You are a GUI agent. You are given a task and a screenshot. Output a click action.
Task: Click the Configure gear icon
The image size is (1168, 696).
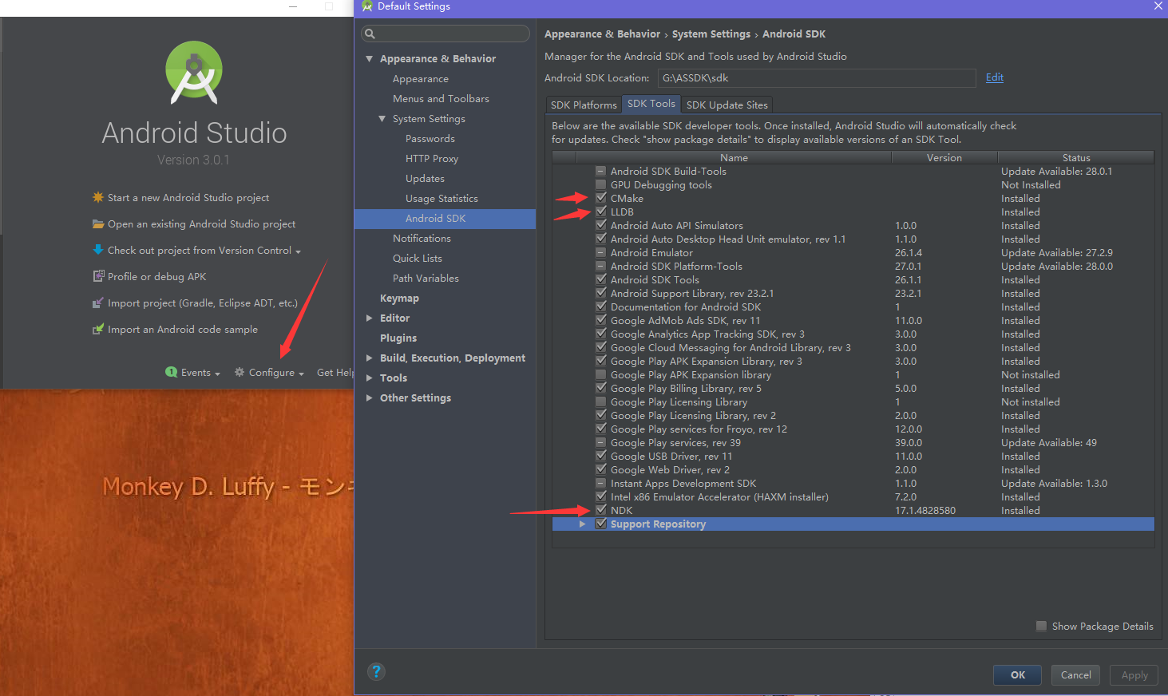(x=240, y=372)
